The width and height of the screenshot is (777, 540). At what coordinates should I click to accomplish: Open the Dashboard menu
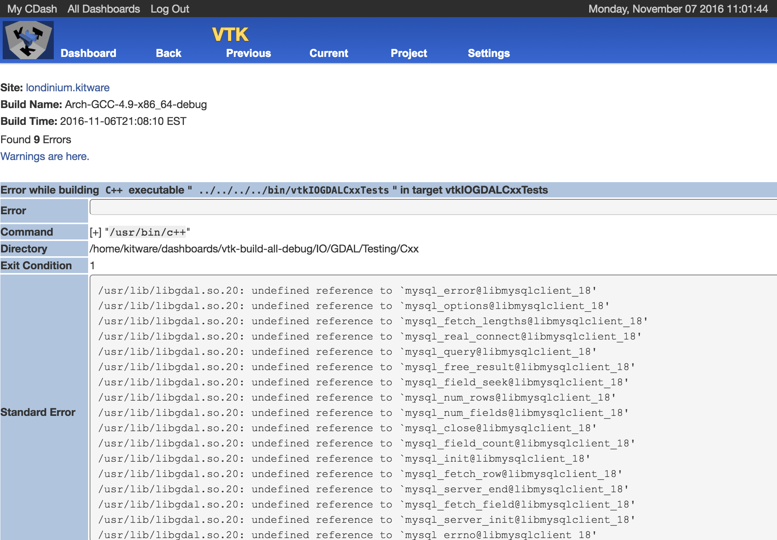tap(88, 53)
